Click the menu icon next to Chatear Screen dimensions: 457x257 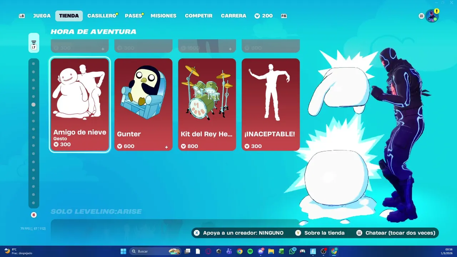point(360,233)
